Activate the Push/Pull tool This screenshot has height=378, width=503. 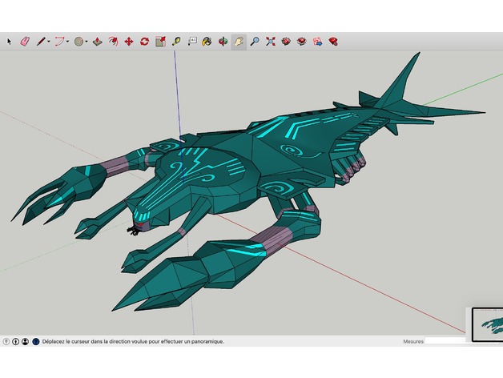(x=97, y=41)
